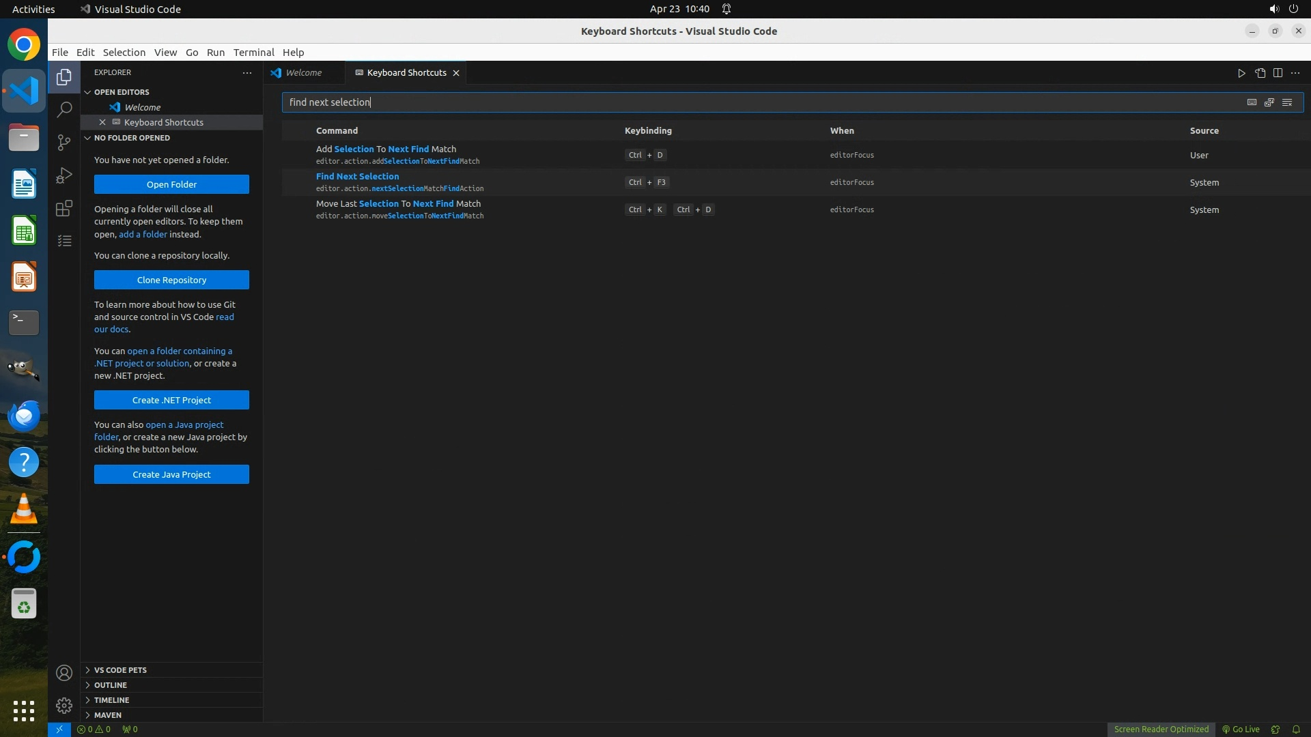Collapse the Open Editors section
Screen dimensions: 1311x737
pos(122,92)
